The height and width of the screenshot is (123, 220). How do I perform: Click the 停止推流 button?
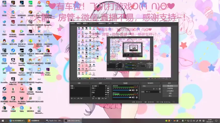pyautogui.click(x=170, y=86)
